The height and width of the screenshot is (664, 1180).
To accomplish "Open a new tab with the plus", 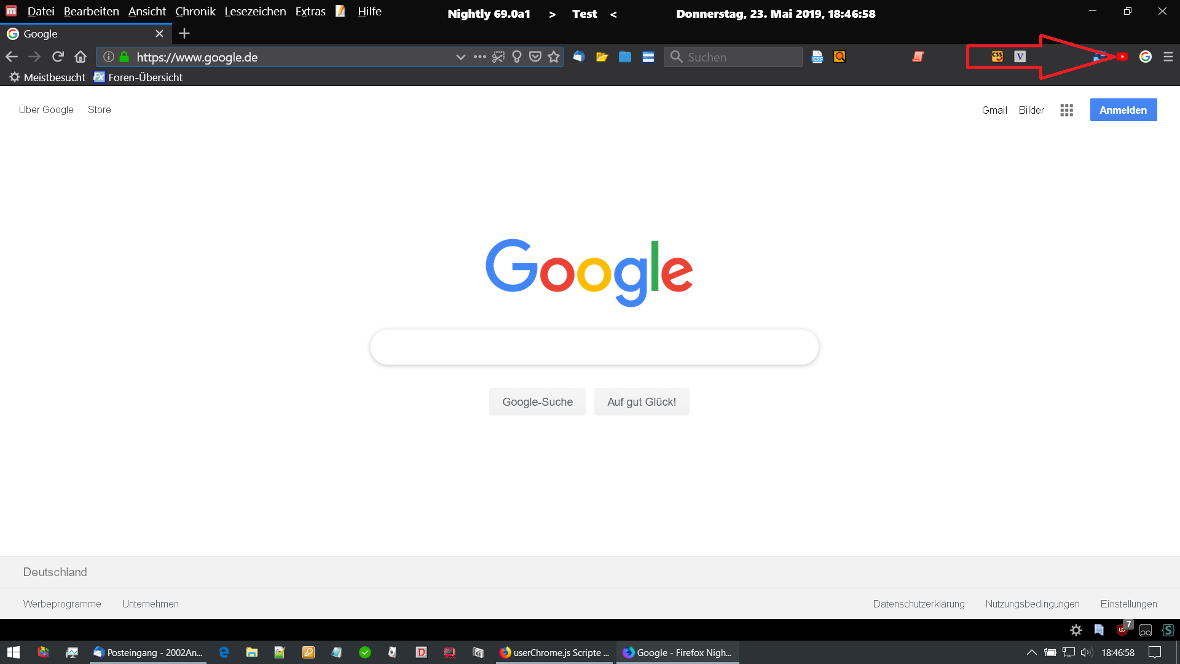I will pyautogui.click(x=184, y=33).
